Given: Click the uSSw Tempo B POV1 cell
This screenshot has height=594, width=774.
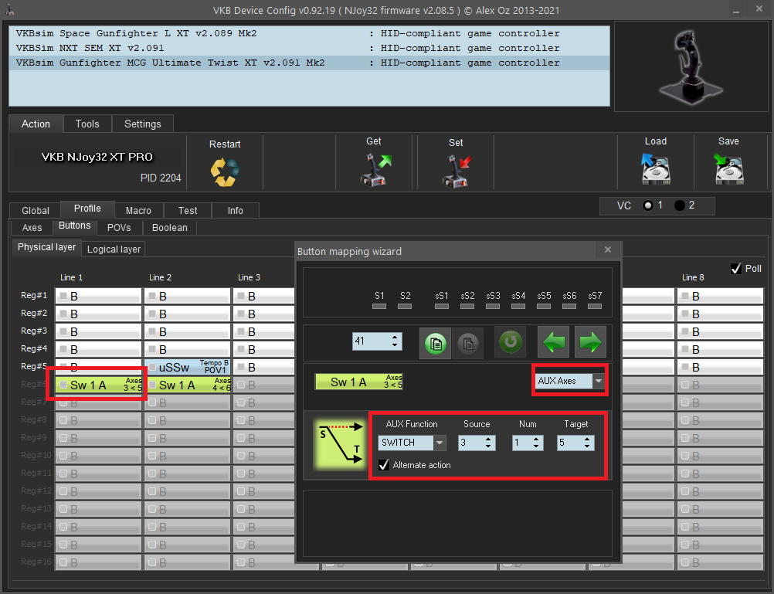Looking at the screenshot, I should click(188, 367).
